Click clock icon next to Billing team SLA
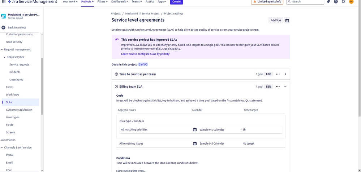This screenshot has height=172, width=361. [116, 87]
